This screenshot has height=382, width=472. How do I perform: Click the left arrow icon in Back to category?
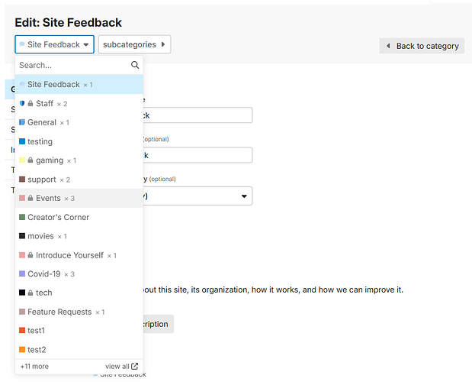coord(388,46)
